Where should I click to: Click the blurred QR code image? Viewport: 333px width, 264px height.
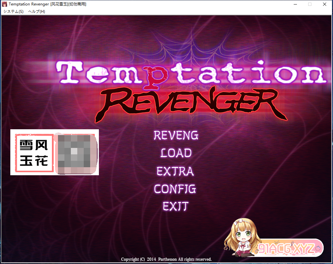tap(76, 153)
